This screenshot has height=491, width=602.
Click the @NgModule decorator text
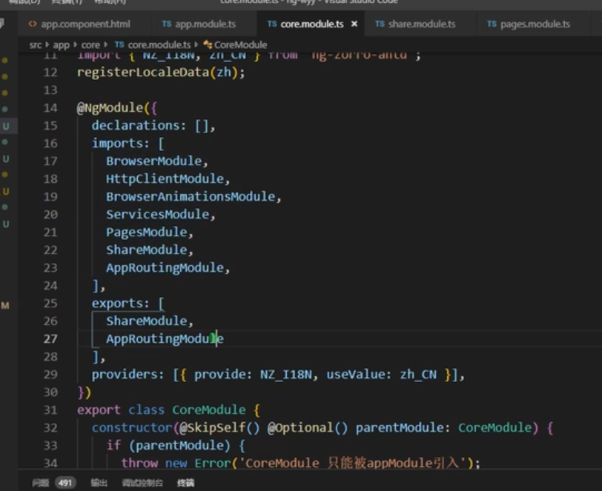110,108
